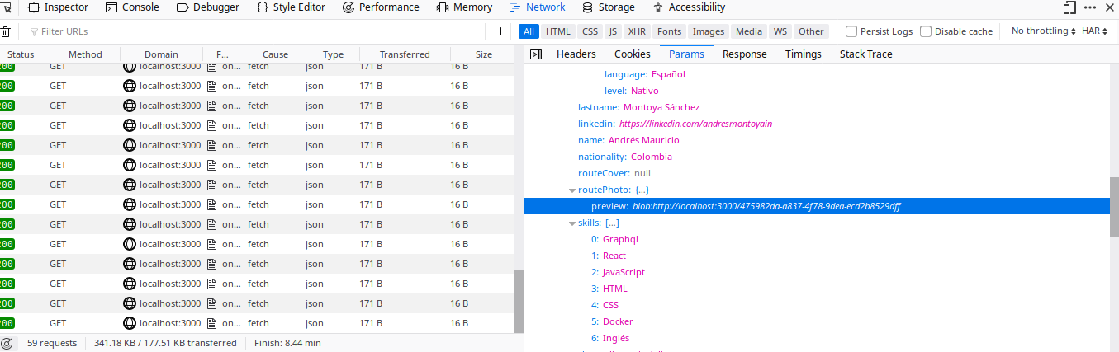Click the 59 requests status text
The height and width of the screenshot is (352, 1119).
click(52, 343)
